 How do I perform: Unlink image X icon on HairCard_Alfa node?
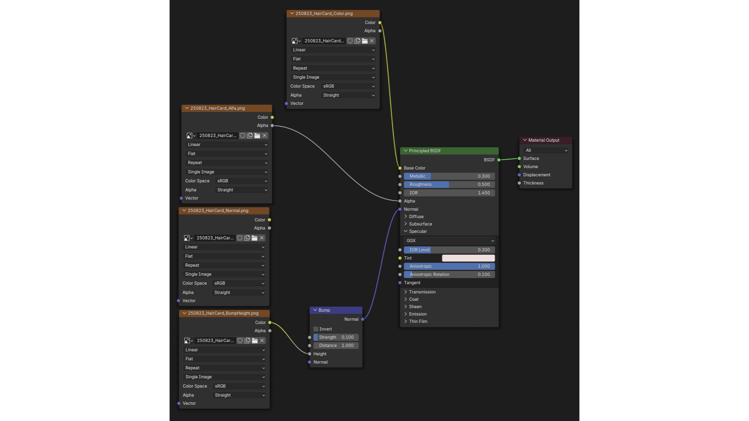(x=264, y=136)
